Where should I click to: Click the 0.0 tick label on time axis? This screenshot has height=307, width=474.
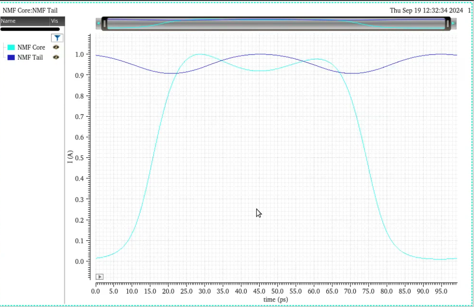click(95, 291)
